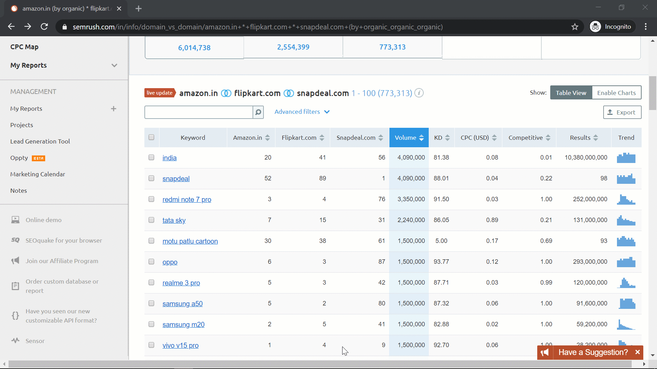
Task: Click the keyword filter search field
Action: click(x=199, y=112)
